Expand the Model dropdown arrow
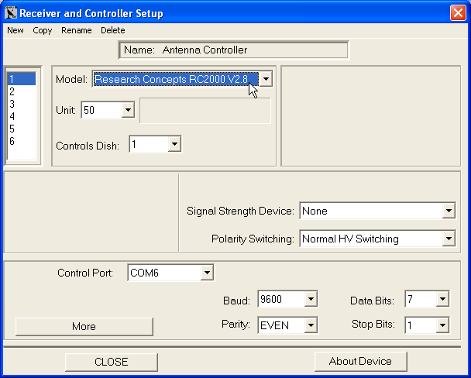The image size is (471, 378). [266, 79]
